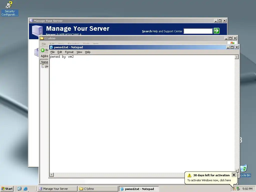Click the Manage Your Server title bar icon
This screenshot has width=256, height=192.
pyautogui.click(x=31, y=21)
